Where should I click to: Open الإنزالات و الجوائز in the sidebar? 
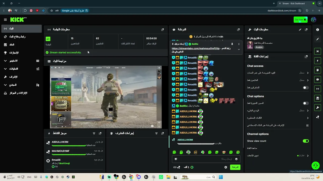21,93
